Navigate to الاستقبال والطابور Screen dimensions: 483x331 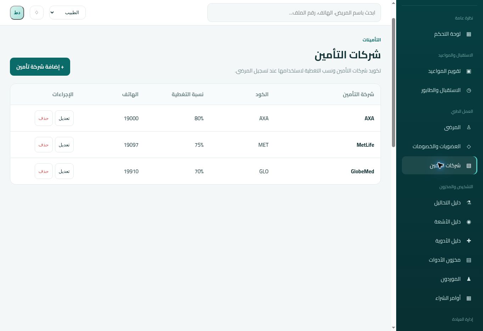coord(439,91)
